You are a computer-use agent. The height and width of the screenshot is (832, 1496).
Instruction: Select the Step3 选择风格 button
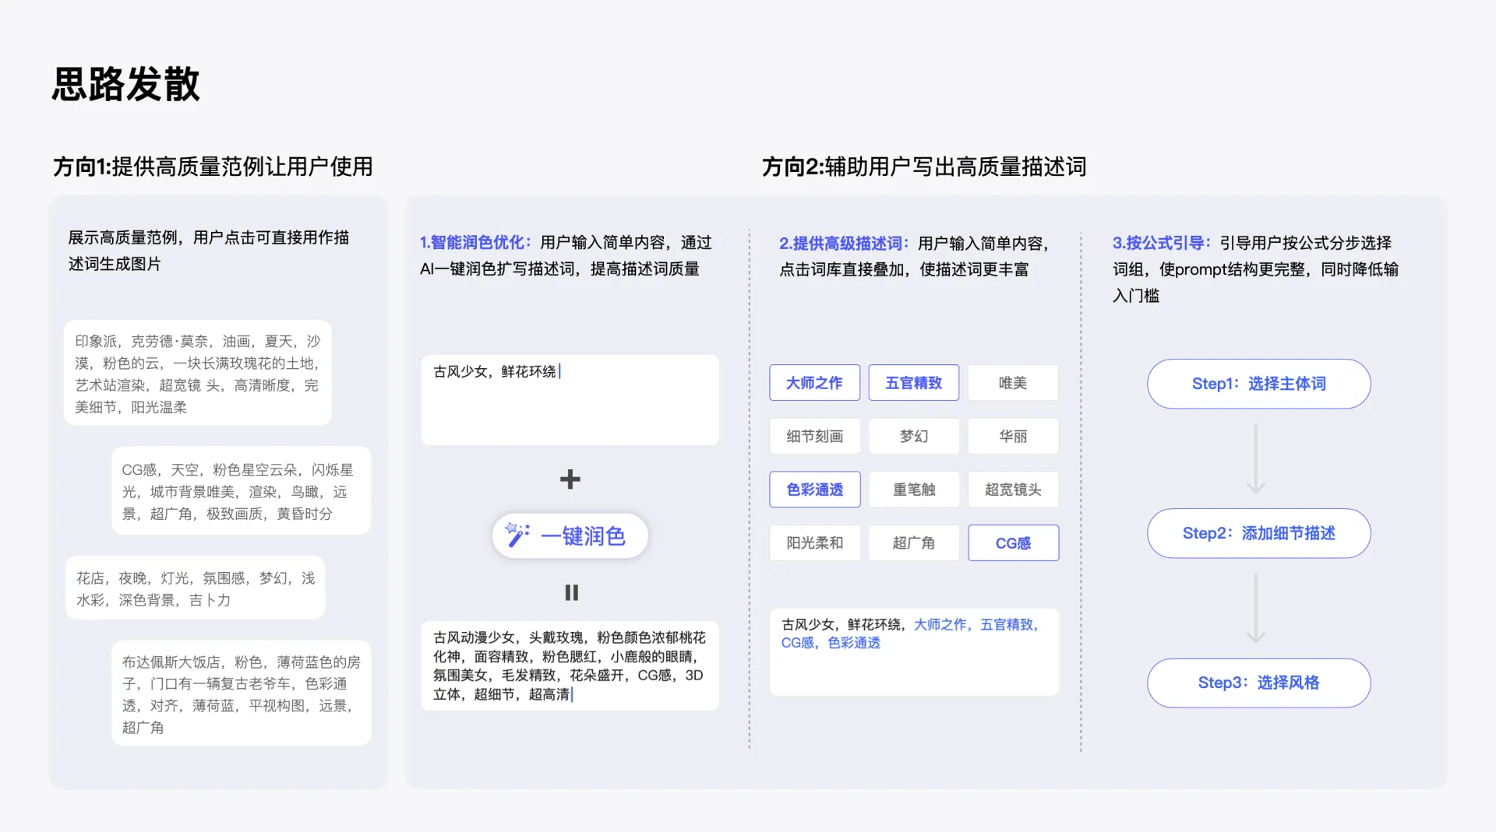[1258, 683]
